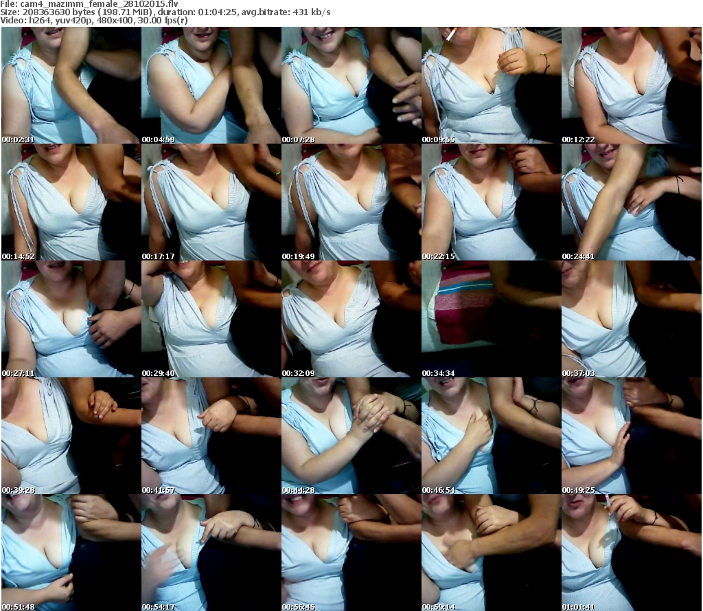Screen dimensions: 703x611
Task: Click the 00:59:14 frame
Action: click(492, 553)
